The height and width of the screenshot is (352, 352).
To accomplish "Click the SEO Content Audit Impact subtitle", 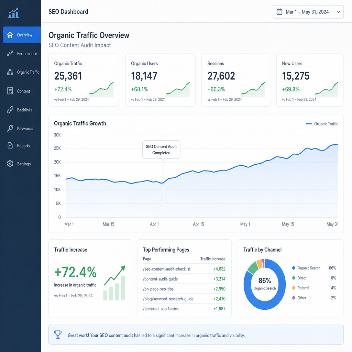I will pos(80,45).
